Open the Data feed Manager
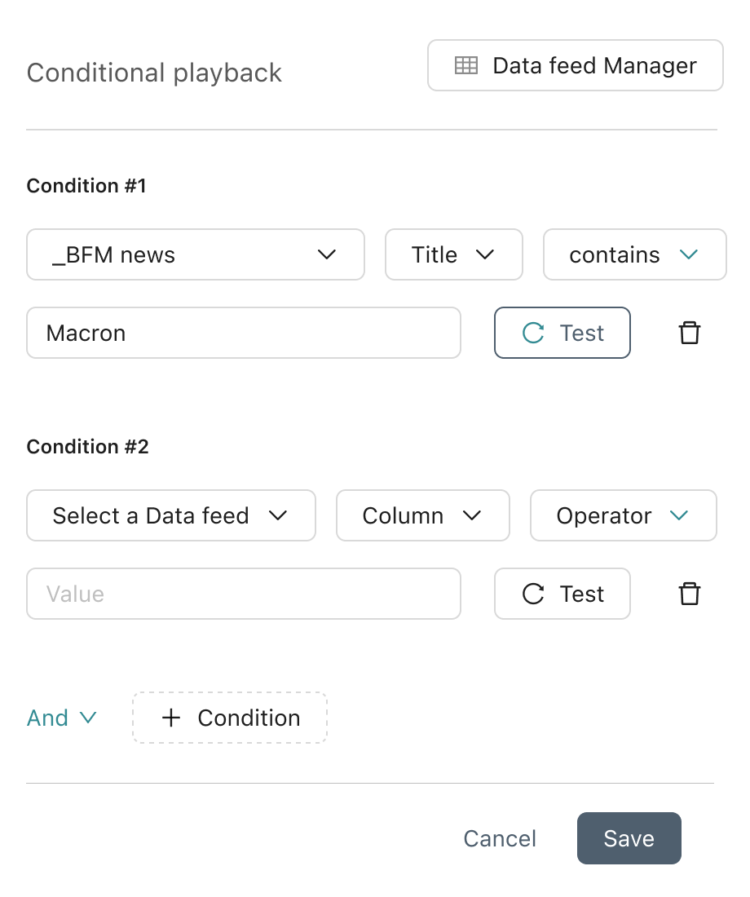The width and height of the screenshot is (750, 897). (576, 65)
